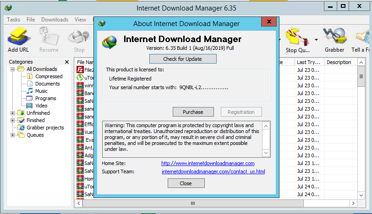This screenshot has width=372, height=214.
Task: Click 'Lifetime Registered' license text
Action: pyautogui.click(x=130, y=79)
